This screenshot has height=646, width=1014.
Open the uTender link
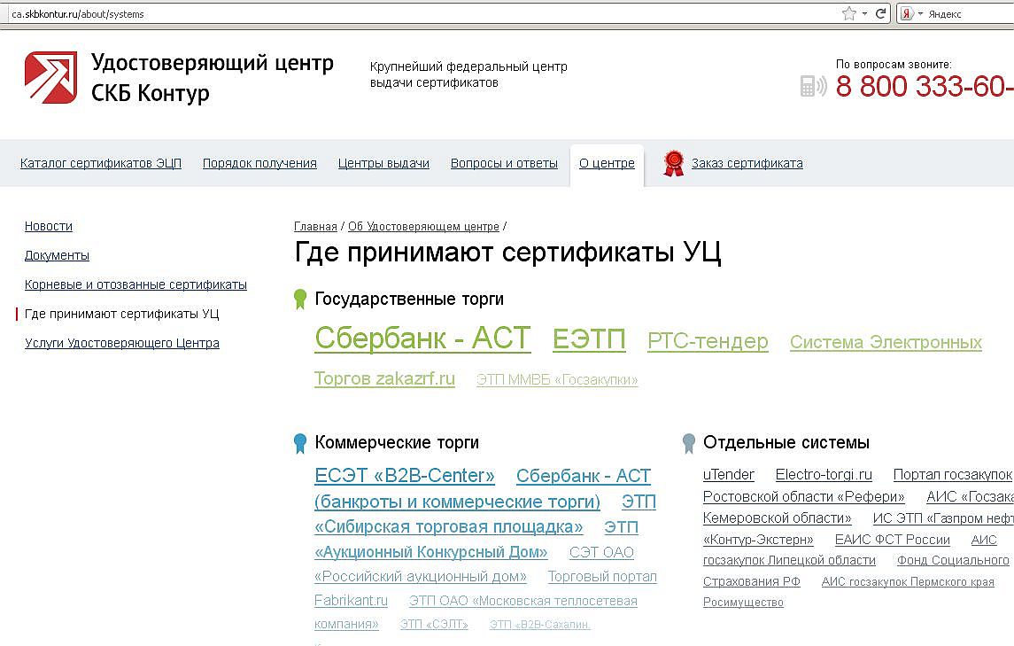click(729, 474)
